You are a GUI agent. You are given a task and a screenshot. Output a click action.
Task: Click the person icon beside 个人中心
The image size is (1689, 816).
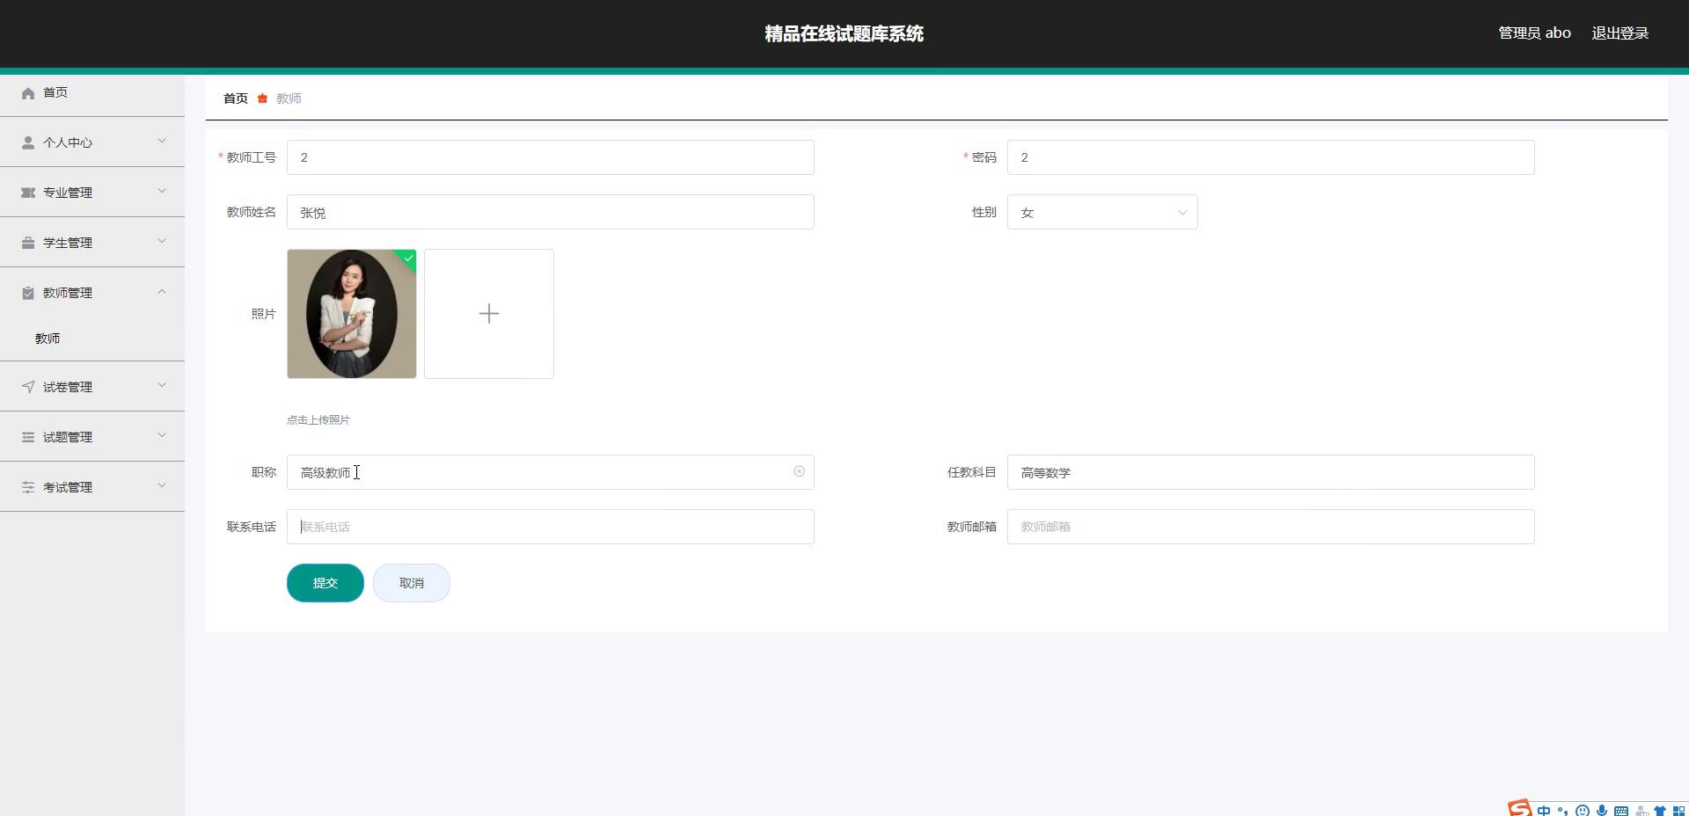pos(28,142)
